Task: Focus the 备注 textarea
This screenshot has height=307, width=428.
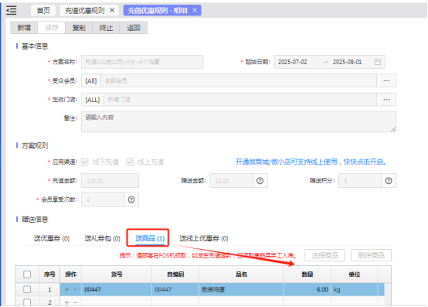Action: [239, 122]
